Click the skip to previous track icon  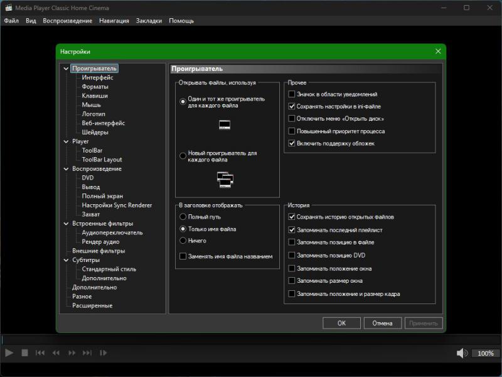point(40,353)
